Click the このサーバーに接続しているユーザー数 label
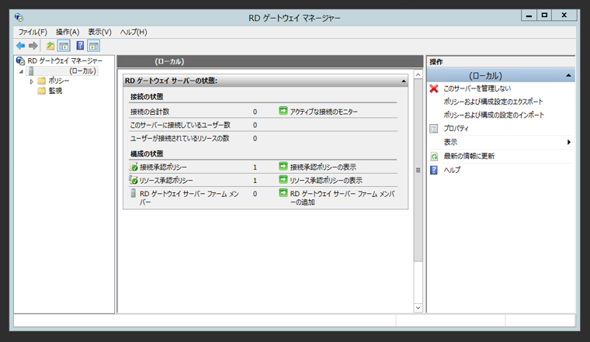Image resolution: width=590 pixels, height=342 pixels. click(180, 125)
